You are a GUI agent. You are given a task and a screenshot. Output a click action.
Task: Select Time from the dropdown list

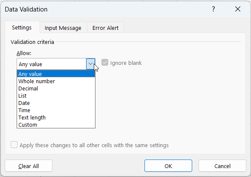pos(56,110)
